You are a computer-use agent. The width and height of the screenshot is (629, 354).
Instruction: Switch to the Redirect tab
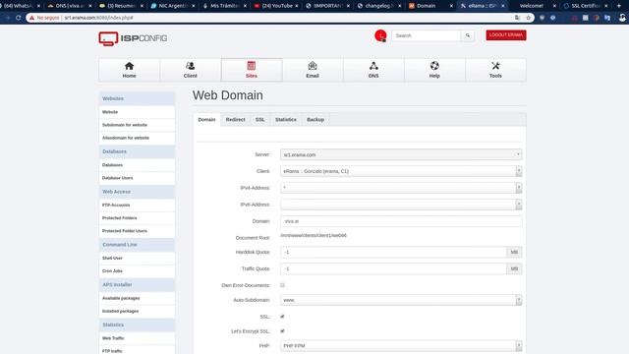coord(235,120)
